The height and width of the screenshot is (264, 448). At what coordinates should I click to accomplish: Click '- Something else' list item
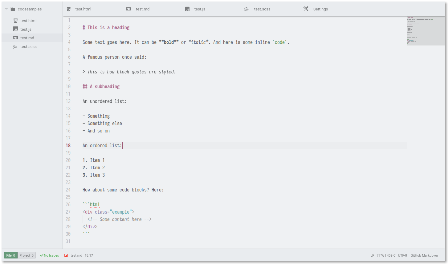click(x=102, y=124)
